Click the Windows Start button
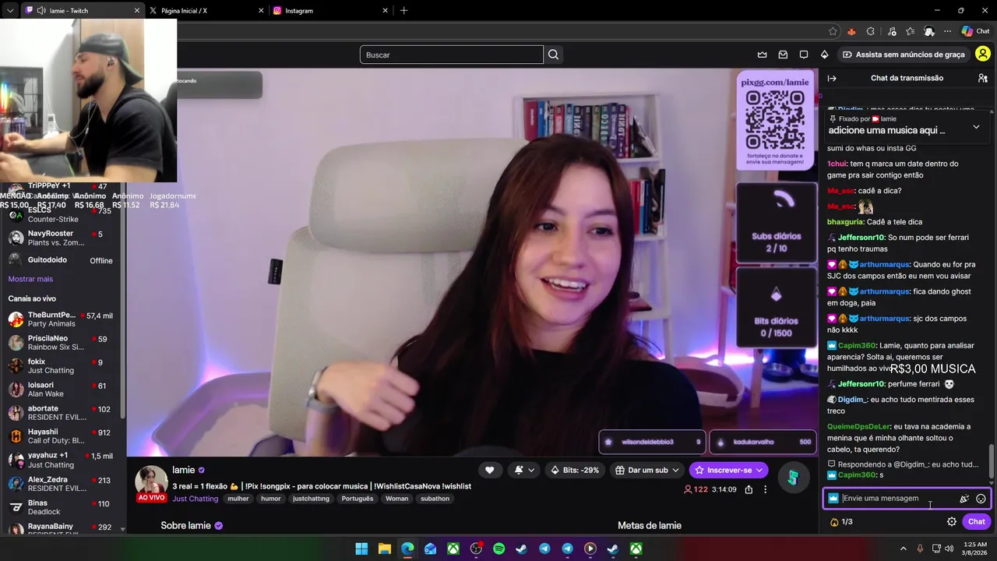 361,549
